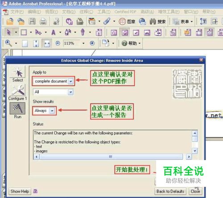Screen dimensions: 223x198
Task: Open the zoom percentage dropdown arrow
Action: 83,43
